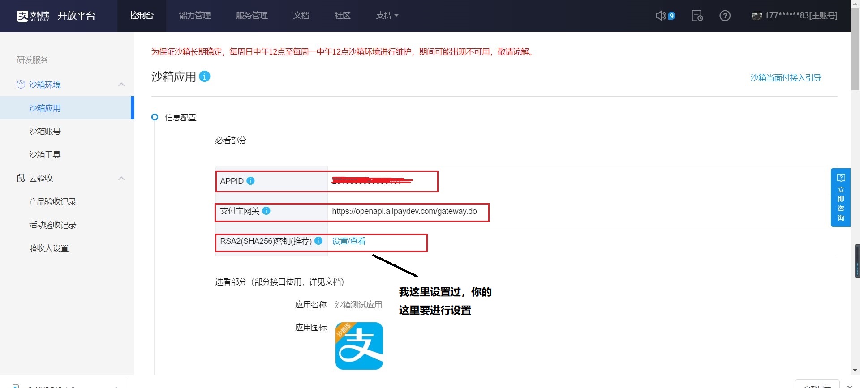Collapse the 沙箱环境 section chevron
The width and height of the screenshot is (860, 388).
pos(121,85)
